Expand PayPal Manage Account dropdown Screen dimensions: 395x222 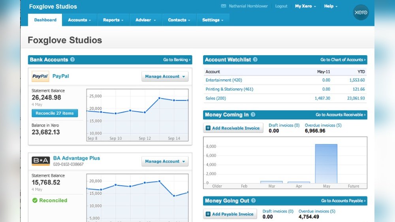point(165,76)
